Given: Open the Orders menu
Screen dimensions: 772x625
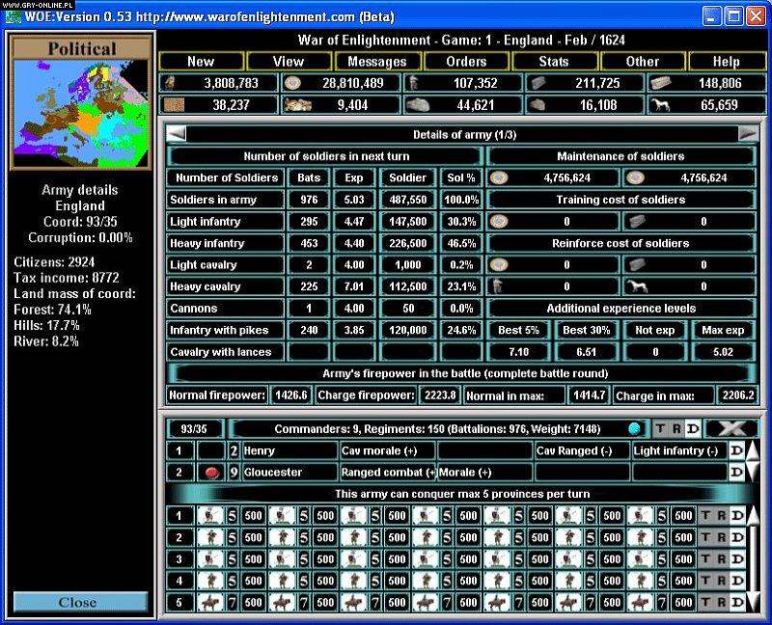Looking at the screenshot, I should point(466,61).
